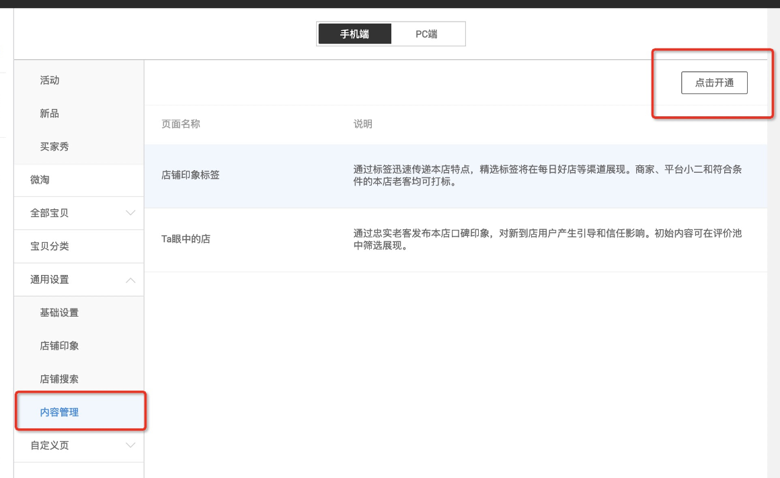Go to 微淘 section
This screenshot has width=780, height=478.
point(40,180)
